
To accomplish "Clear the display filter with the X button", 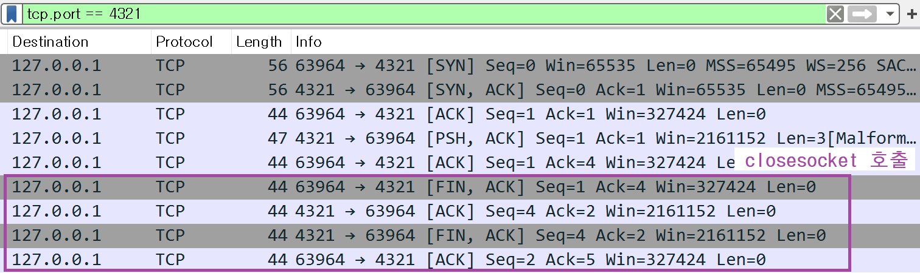I will click(x=835, y=14).
